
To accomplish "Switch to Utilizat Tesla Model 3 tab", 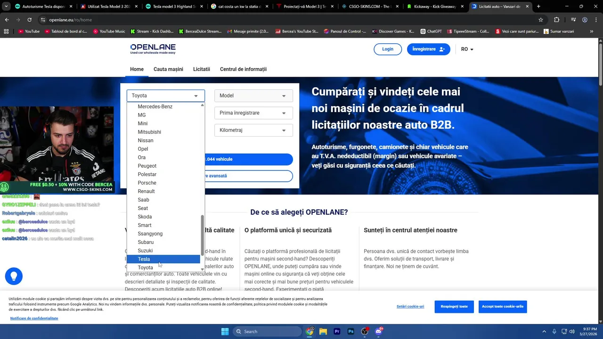I will pyautogui.click(x=109, y=7).
